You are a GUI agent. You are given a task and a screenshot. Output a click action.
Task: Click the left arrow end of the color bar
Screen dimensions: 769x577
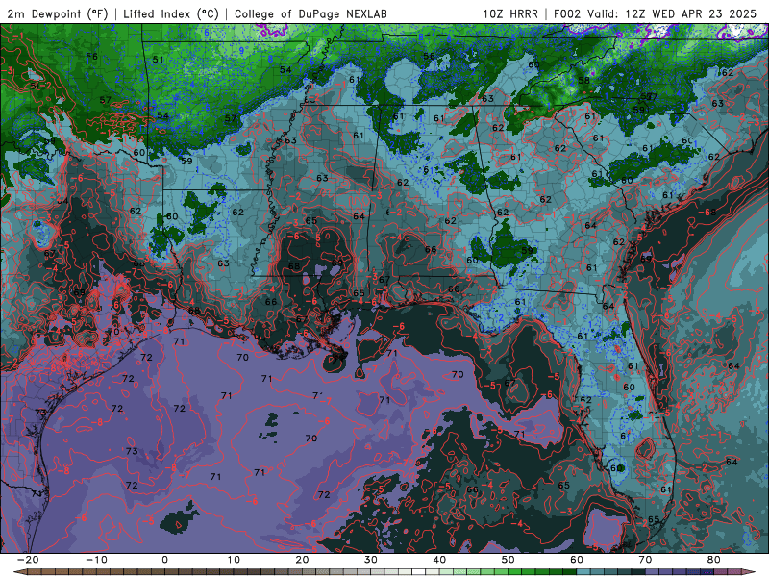point(20,572)
